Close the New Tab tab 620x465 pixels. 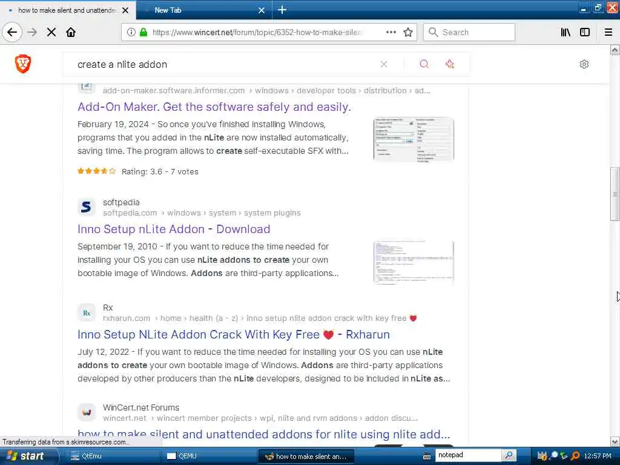(x=262, y=10)
